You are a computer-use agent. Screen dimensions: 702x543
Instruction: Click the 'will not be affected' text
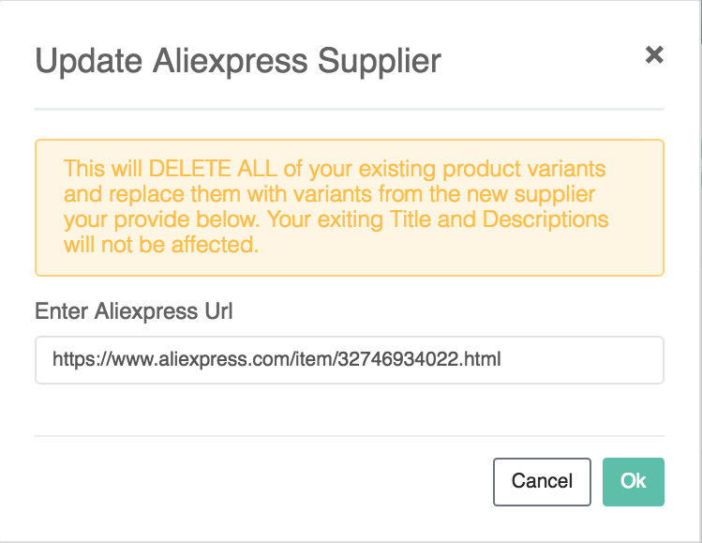pyautogui.click(x=161, y=246)
